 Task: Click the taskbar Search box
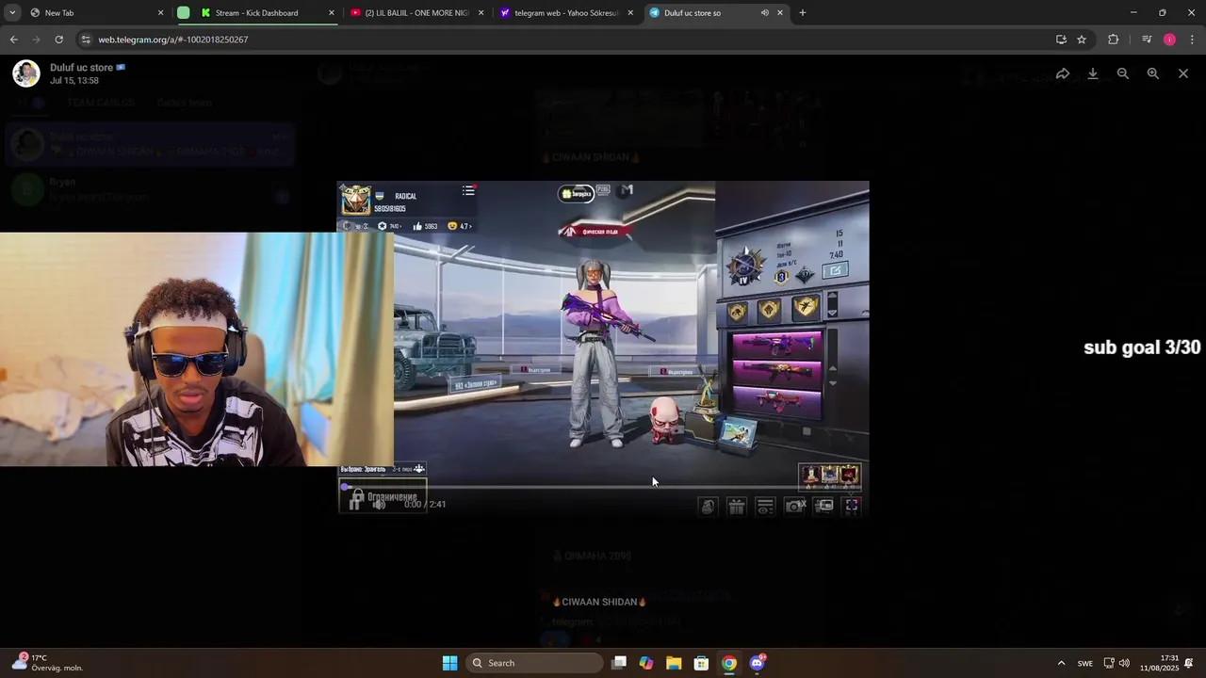click(x=534, y=663)
